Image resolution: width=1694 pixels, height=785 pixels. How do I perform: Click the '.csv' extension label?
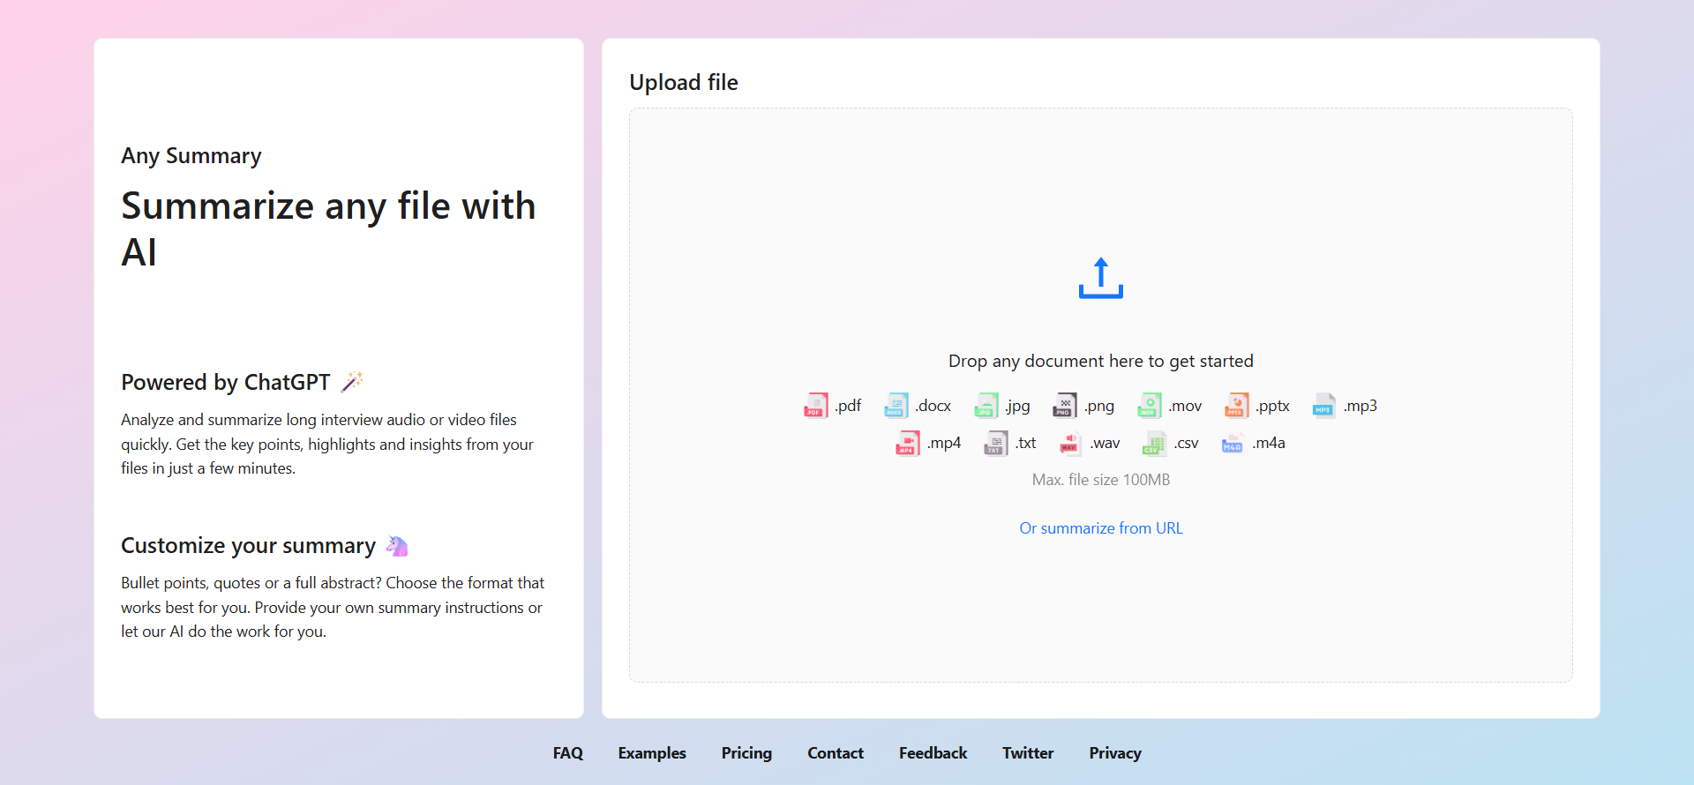coord(1186,443)
